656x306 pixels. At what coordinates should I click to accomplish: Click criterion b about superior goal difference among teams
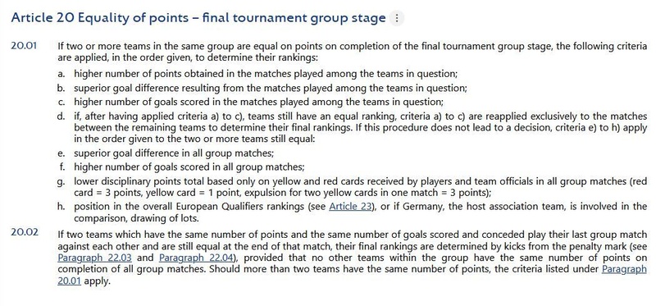[x=271, y=89]
